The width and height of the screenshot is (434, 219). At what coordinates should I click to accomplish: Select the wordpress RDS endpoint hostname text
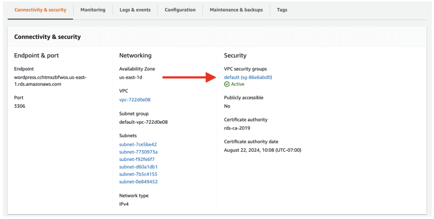tap(50, 81)
